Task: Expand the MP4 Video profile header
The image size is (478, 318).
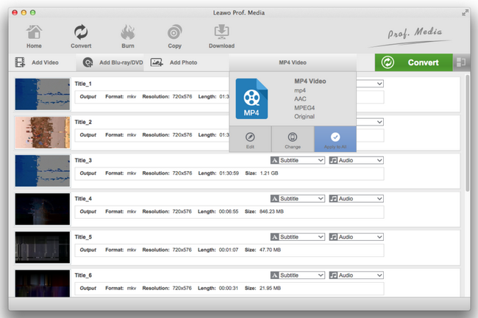Action: click(x=293, y=62)
